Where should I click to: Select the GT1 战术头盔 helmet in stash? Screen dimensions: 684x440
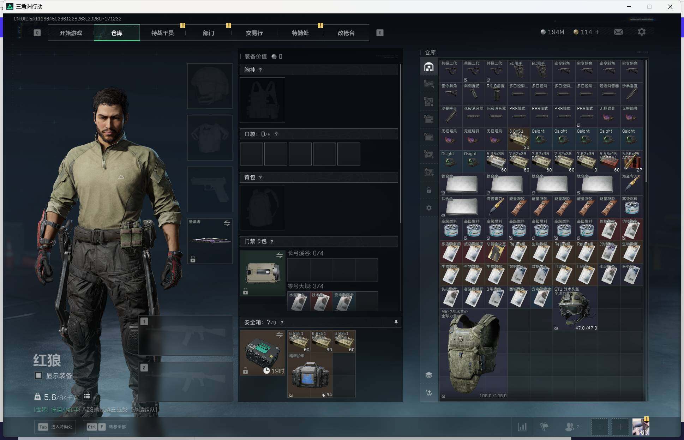(x=575, y=309)
